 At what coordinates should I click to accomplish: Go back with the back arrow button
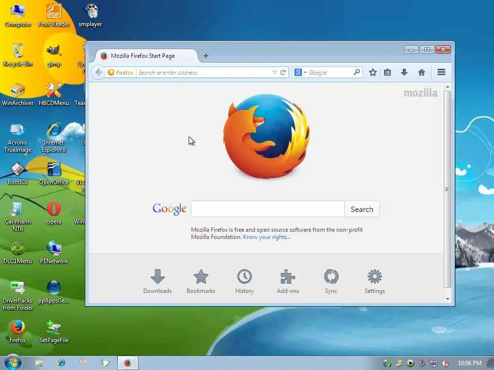98,72
